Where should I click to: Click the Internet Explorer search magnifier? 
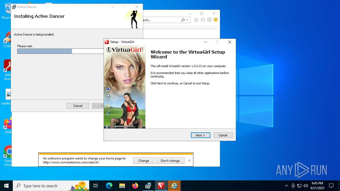pyautogui.click(x=183, y=20)
